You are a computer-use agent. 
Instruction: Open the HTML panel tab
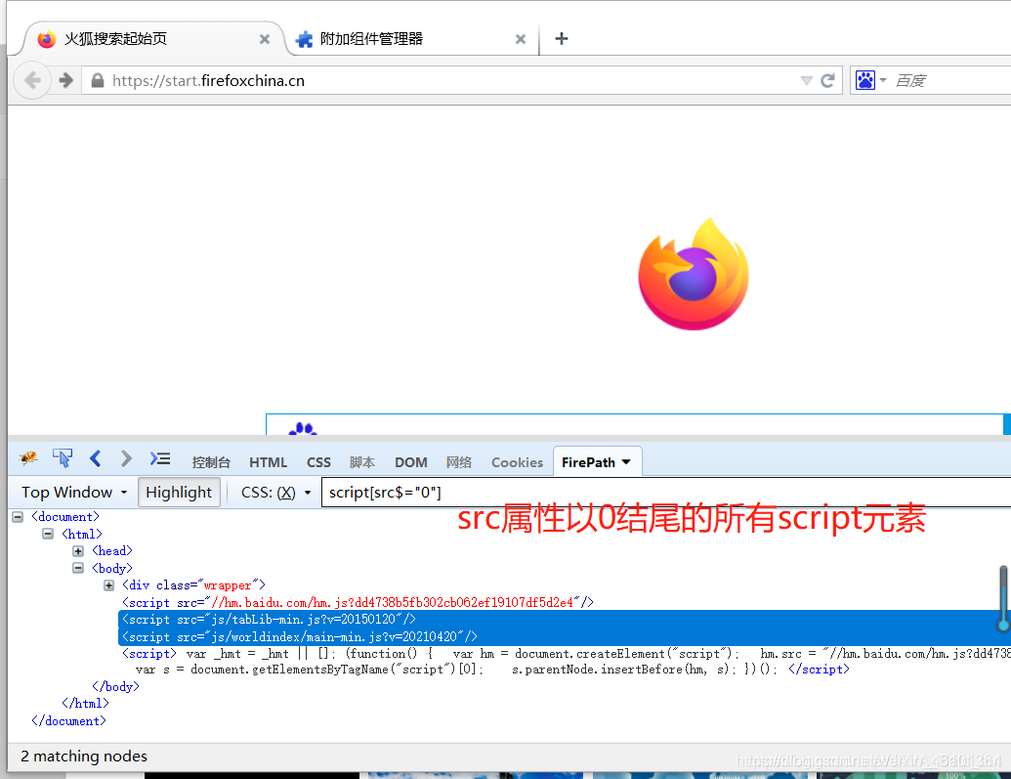click(x=268, y=462)
